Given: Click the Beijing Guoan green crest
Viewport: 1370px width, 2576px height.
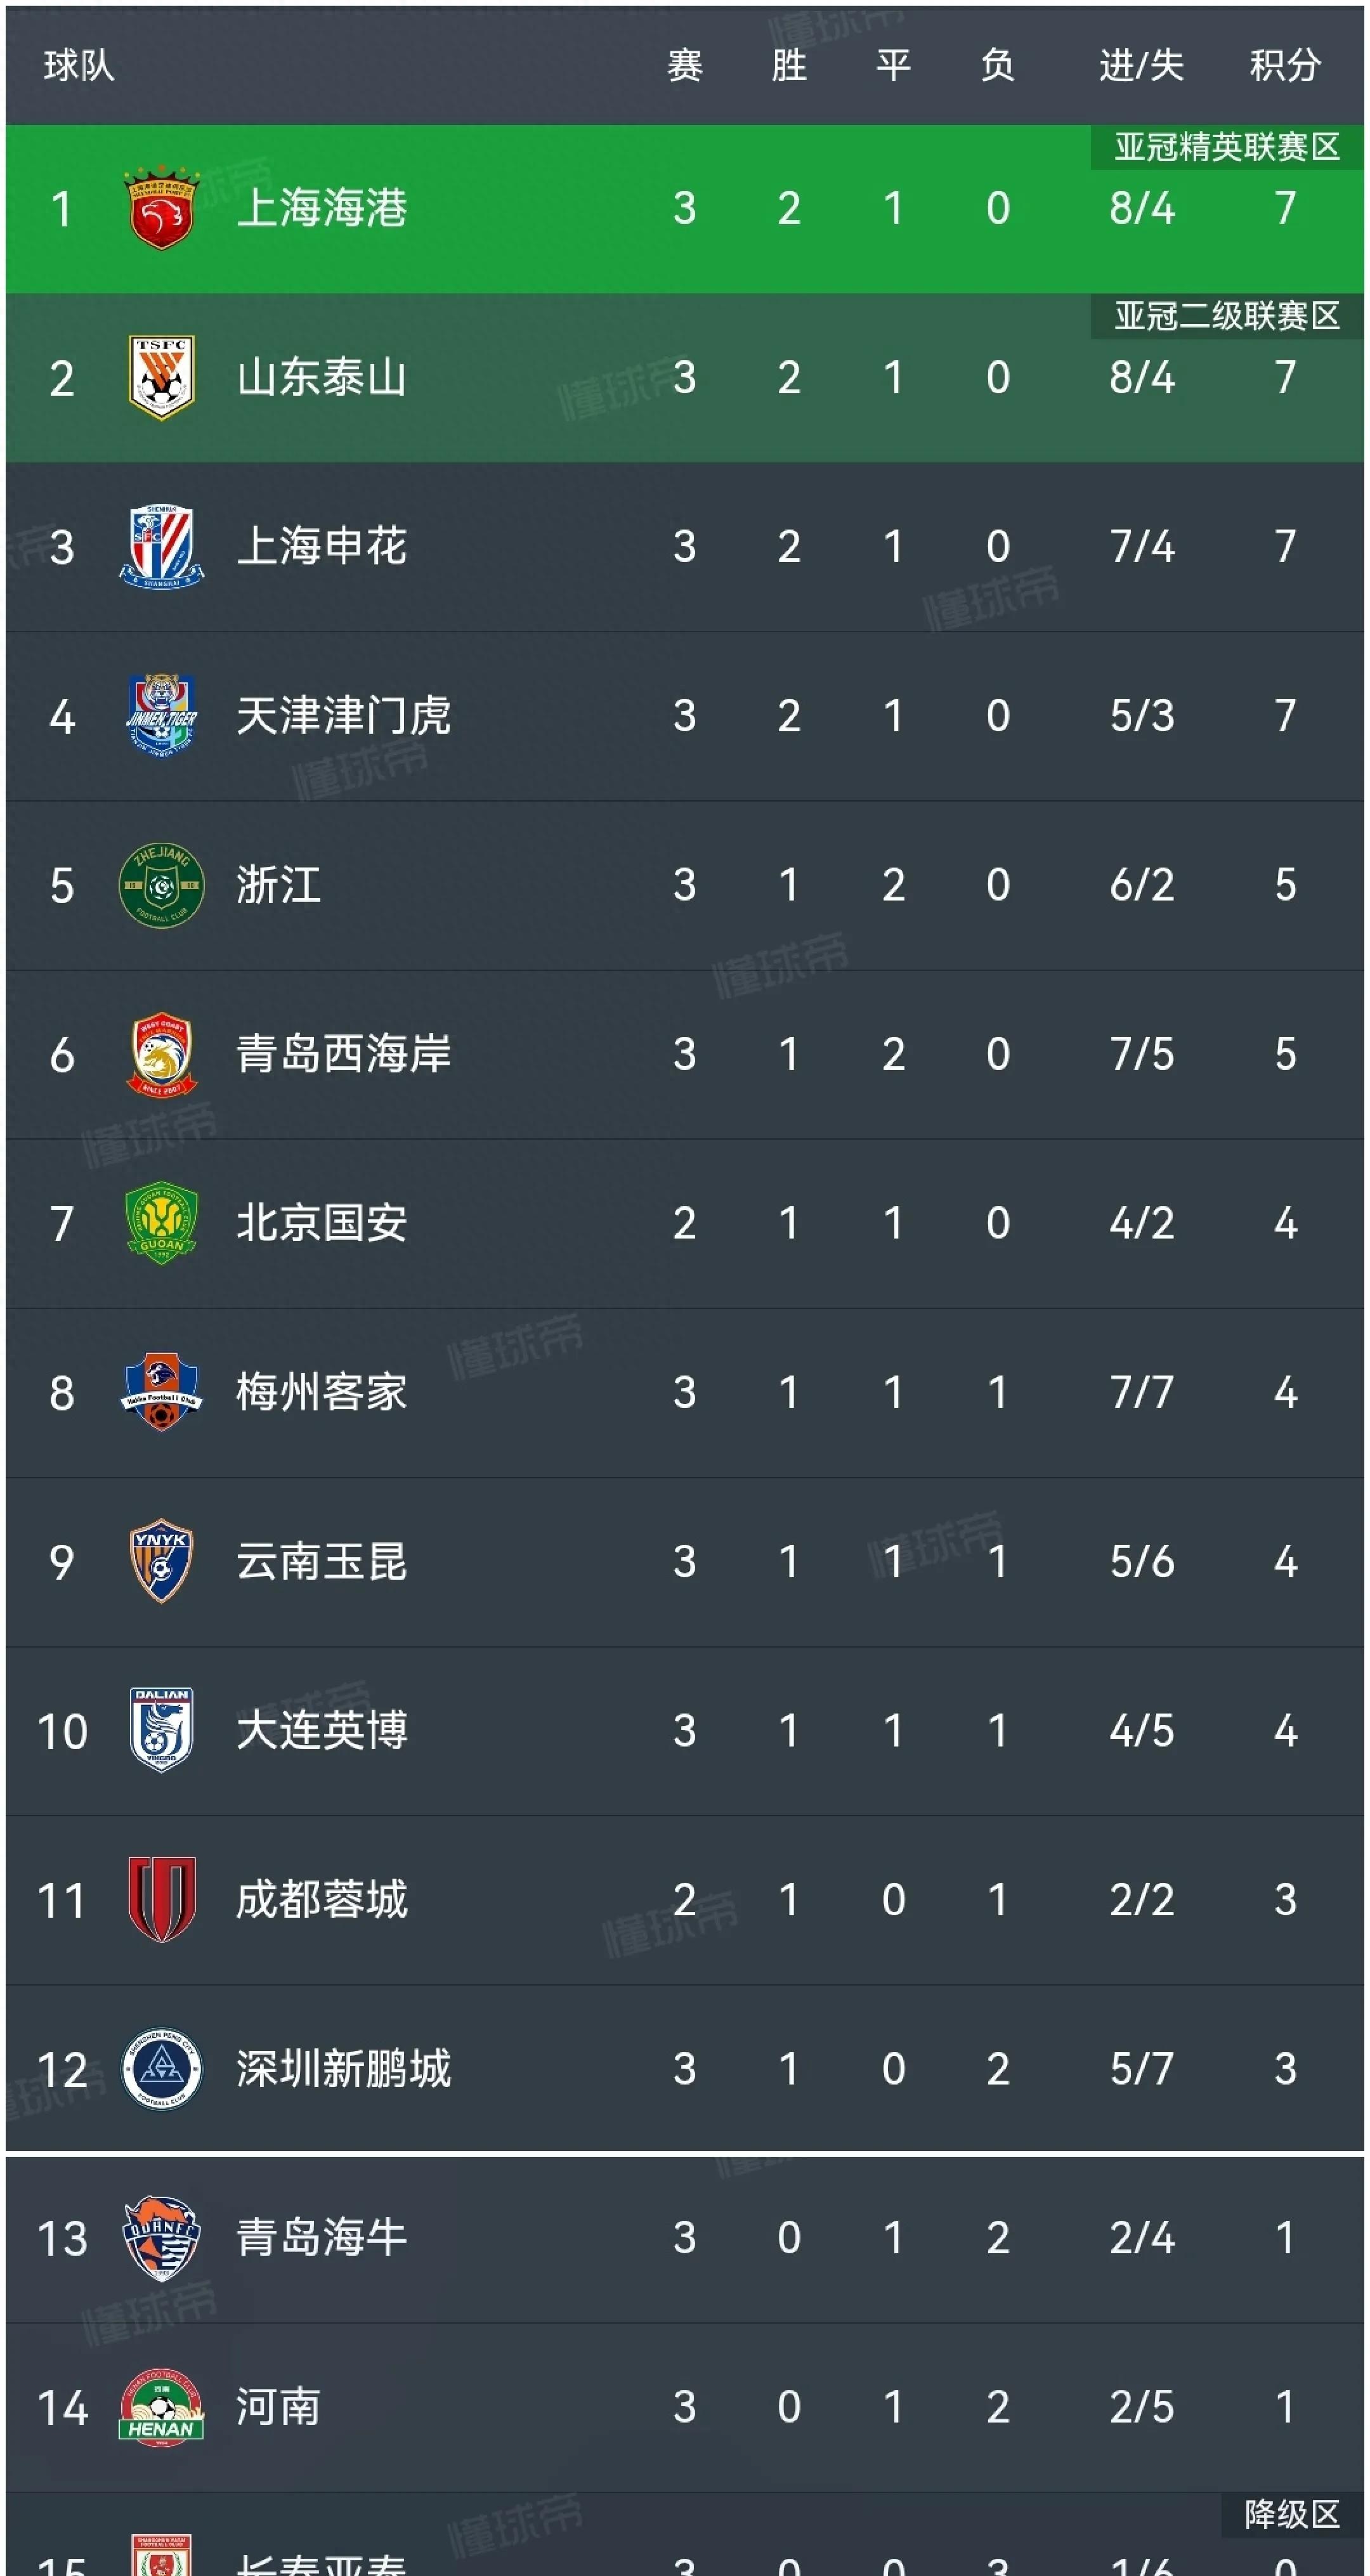Looking at the screenshot, I should coord(161,1223).
